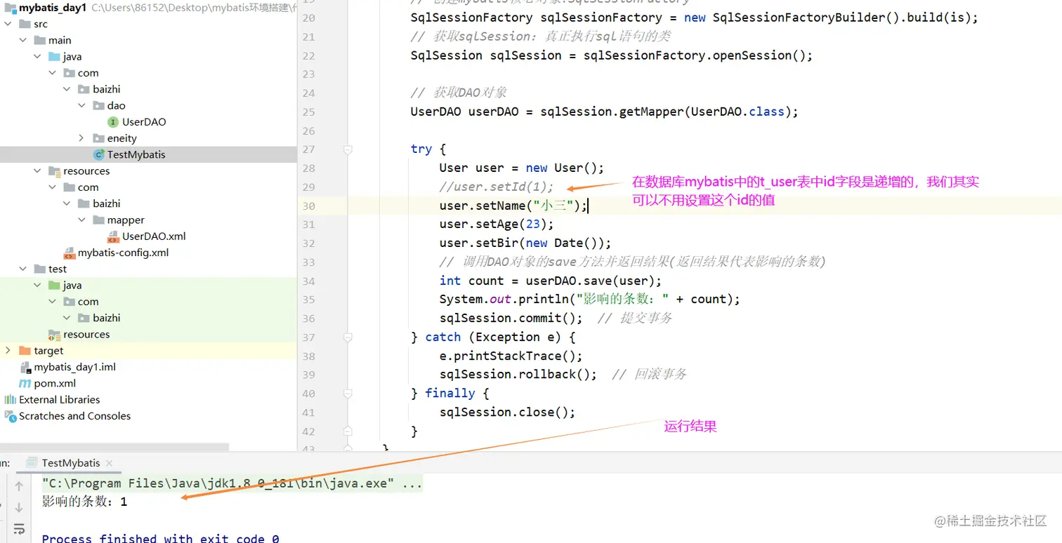Collapse the java folder chevron under main
The height and width of the screenshot is (543, 1062).
(x=38, y=57)
